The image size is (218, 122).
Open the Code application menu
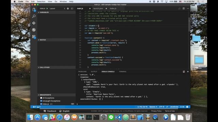20,1
